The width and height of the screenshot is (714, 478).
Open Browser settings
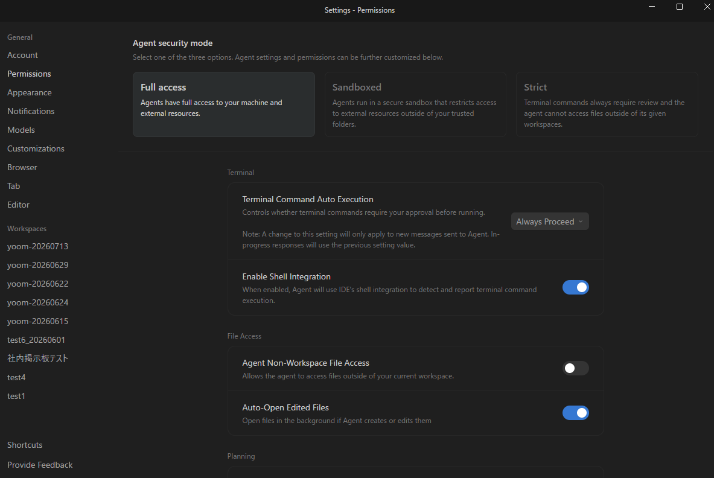pyautogui.click(x=22, y=167)
